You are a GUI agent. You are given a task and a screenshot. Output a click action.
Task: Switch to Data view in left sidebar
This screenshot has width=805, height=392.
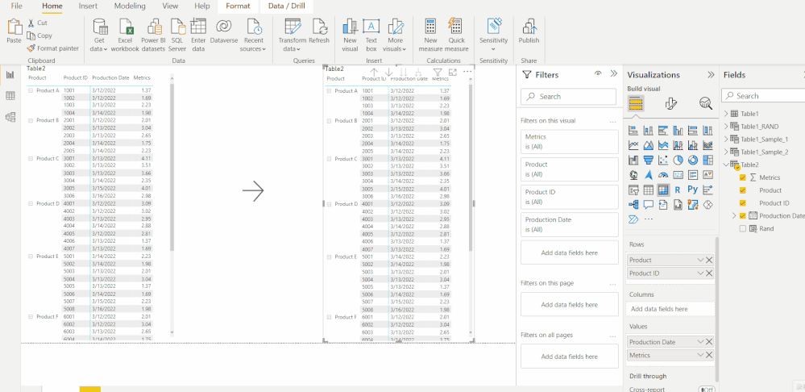(x=10, y=96)
